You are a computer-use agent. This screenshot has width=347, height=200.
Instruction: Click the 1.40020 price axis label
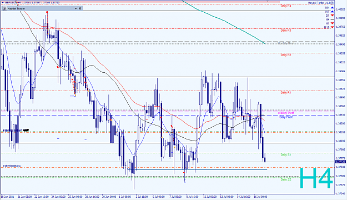coord(340,9)
